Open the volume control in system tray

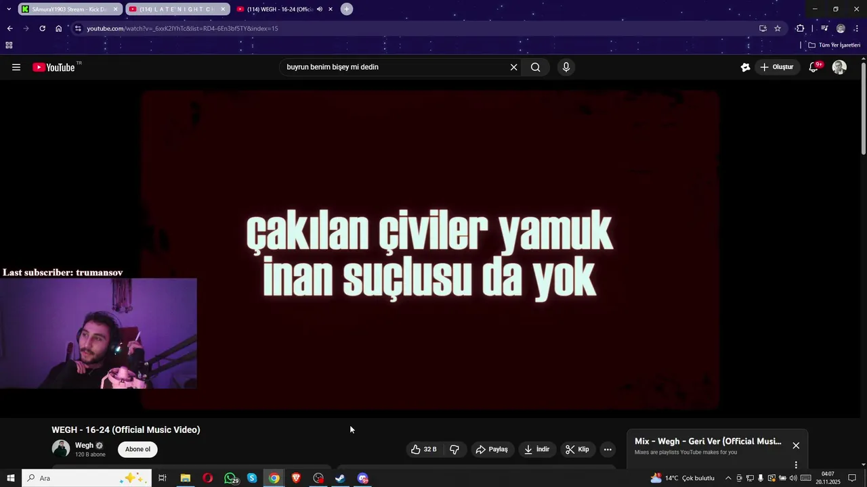(x=793, y=478)
